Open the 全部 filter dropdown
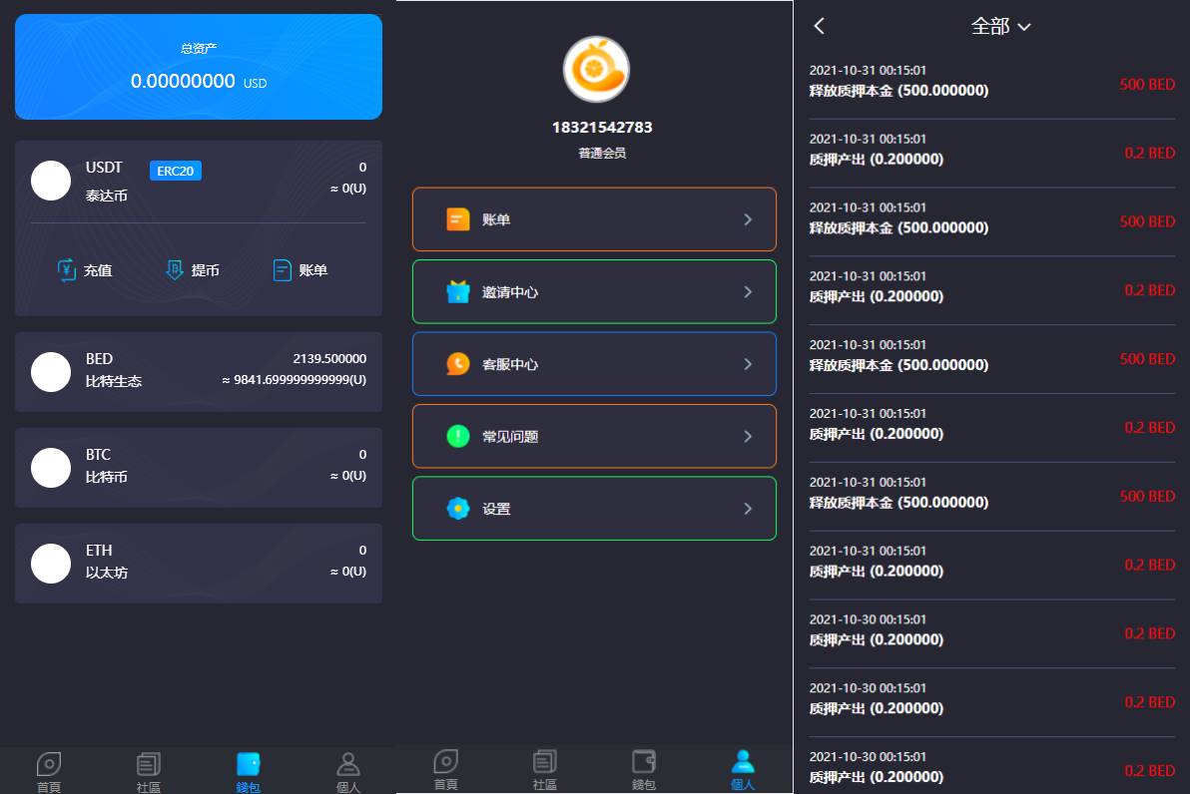 [1001, 27]
